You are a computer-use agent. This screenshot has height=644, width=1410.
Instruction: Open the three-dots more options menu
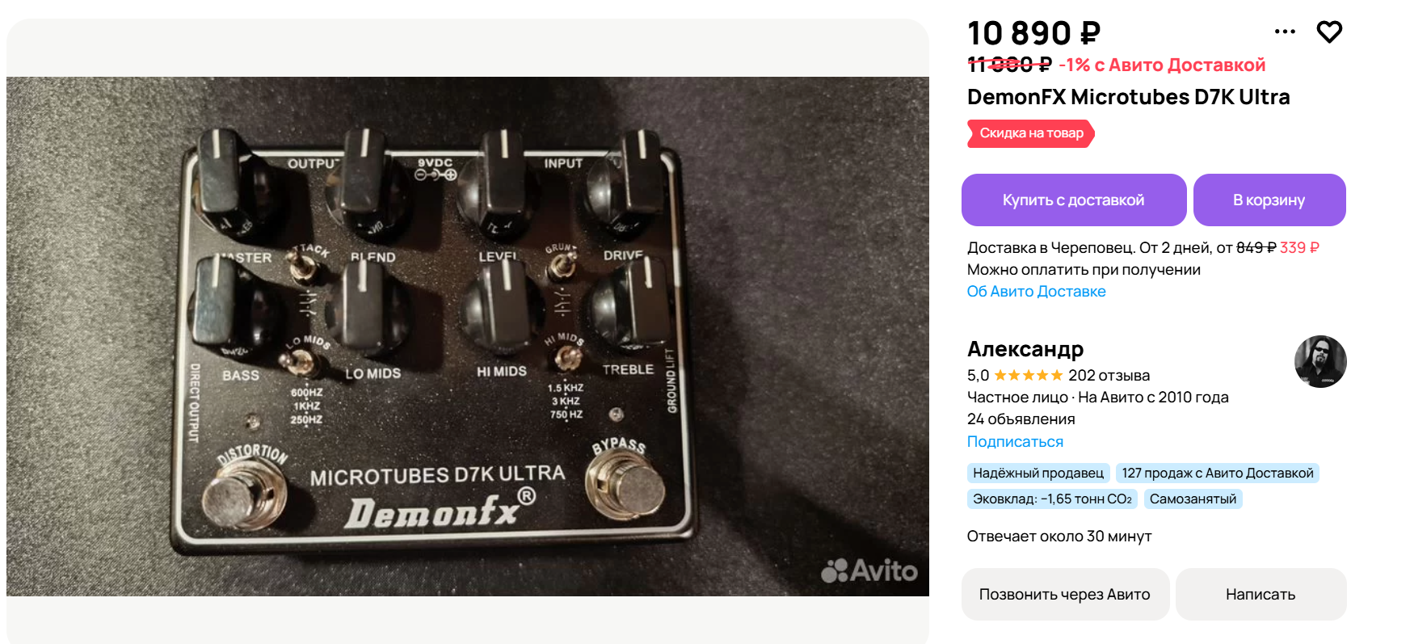(x=1285, y=32)
